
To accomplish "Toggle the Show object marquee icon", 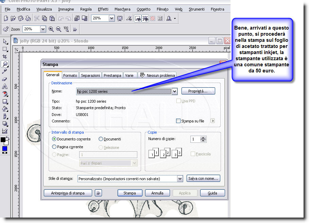I will pyautogui.click(x=145, y=18).
